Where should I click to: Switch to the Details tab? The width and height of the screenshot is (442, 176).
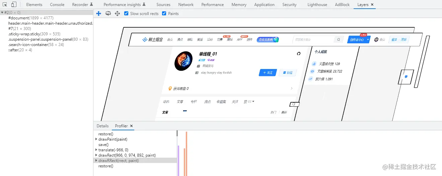click(x=102, y=126)
